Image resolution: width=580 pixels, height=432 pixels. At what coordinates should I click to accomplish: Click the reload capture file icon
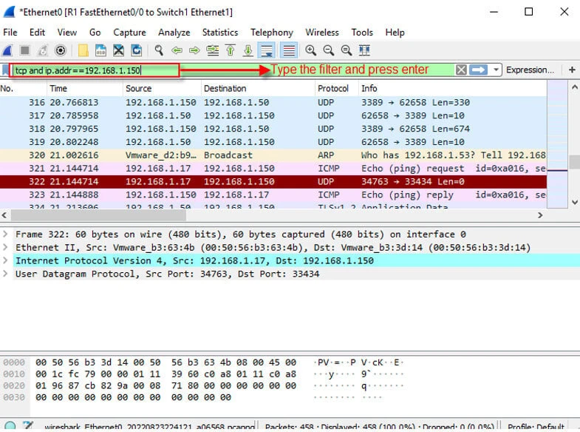tap(137, 50)
